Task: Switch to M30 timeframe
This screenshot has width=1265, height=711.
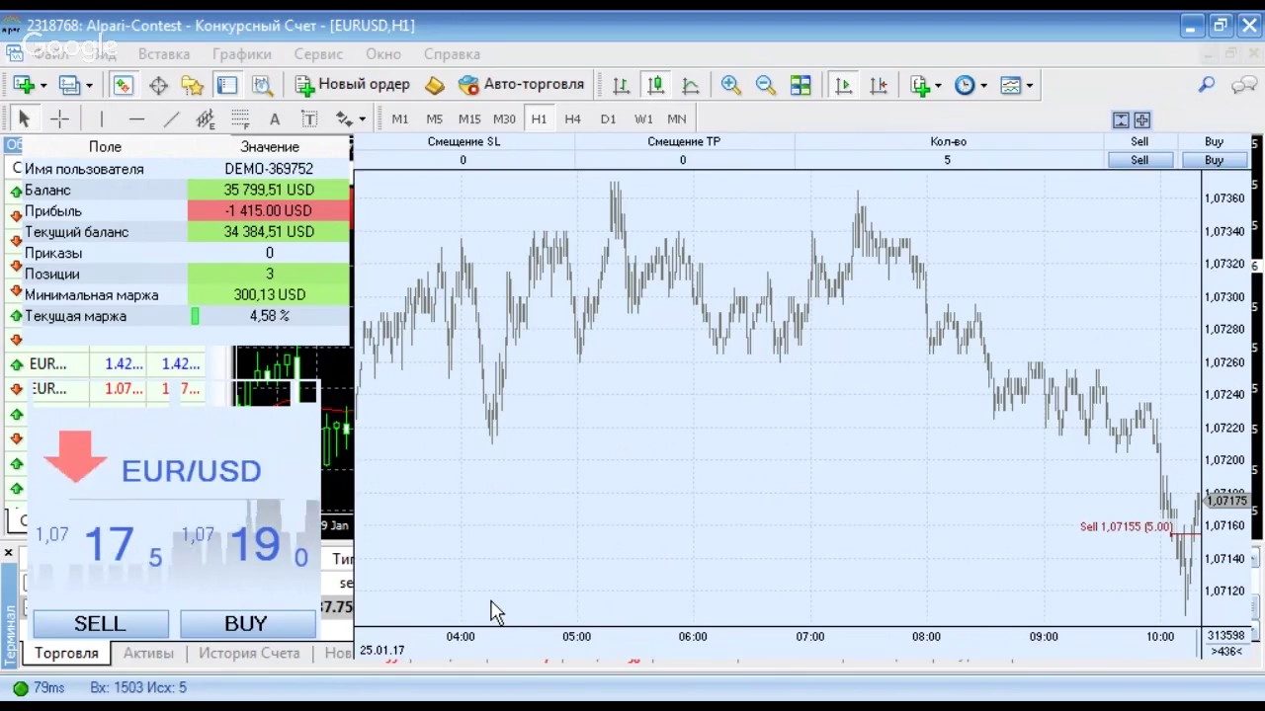Action: [504, 118]
